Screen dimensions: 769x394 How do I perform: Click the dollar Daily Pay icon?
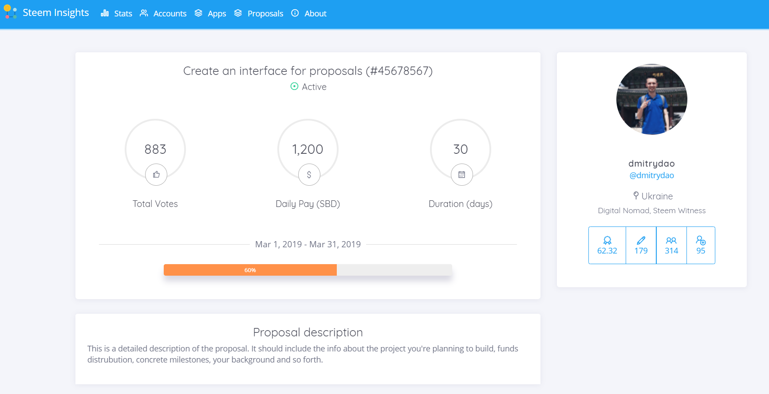click(309, 175)
